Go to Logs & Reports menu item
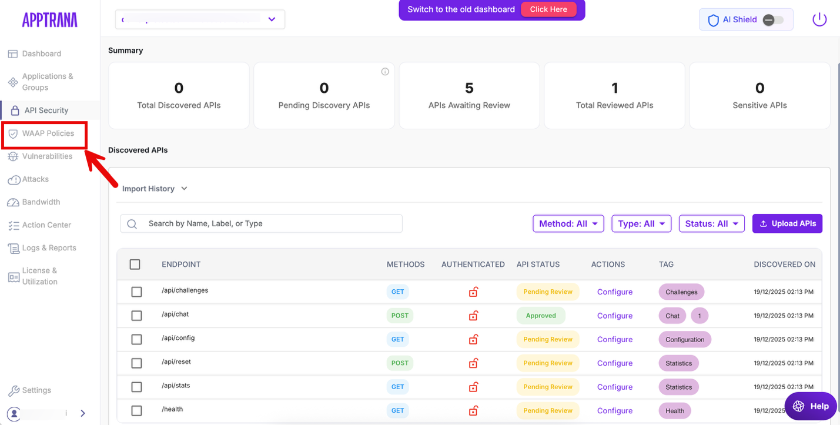Screen dimensions: 840x425 click(x=49, y=248)
